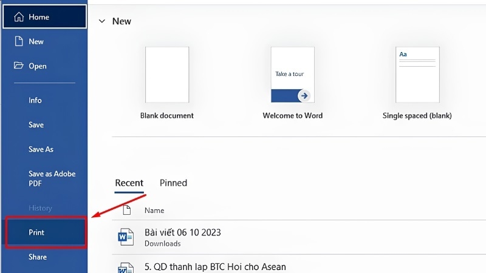Click Word icon beside Bài viết 06 10 2023
The width and height of the screenshot is (486, 273).
(x=126, y=237)
